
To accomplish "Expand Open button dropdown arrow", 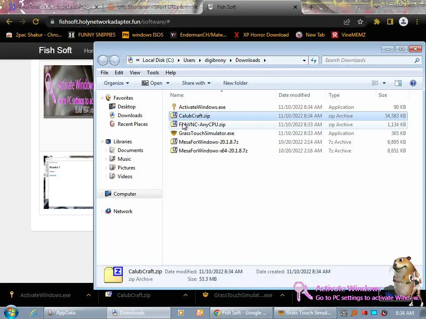I will pyautogui.click(x=168, y=83).
